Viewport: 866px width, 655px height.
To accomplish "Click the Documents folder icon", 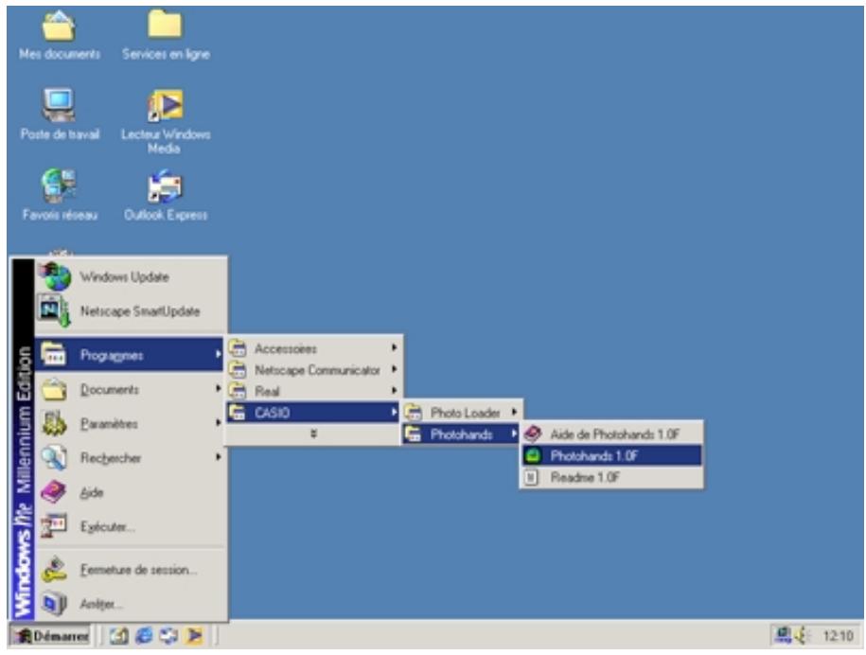I will pyautogui.click(x=54, y=389).
